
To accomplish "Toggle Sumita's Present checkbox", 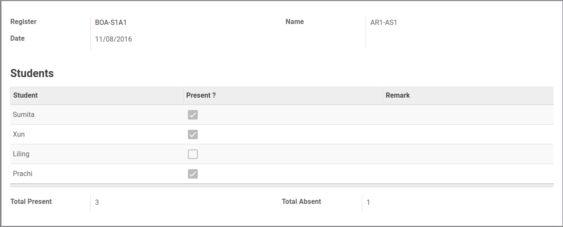I will pos(193,115).
